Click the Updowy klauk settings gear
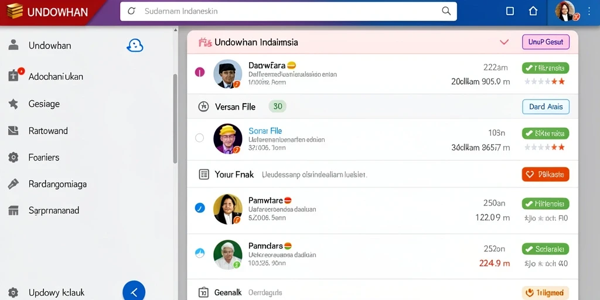 (x=13, y=293)
